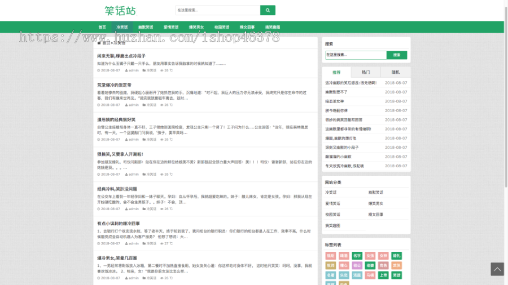Click clock date icon under 有点小讽刺 article
The width and height of the screenshot is (508, 285).
[x=99, y=244]
